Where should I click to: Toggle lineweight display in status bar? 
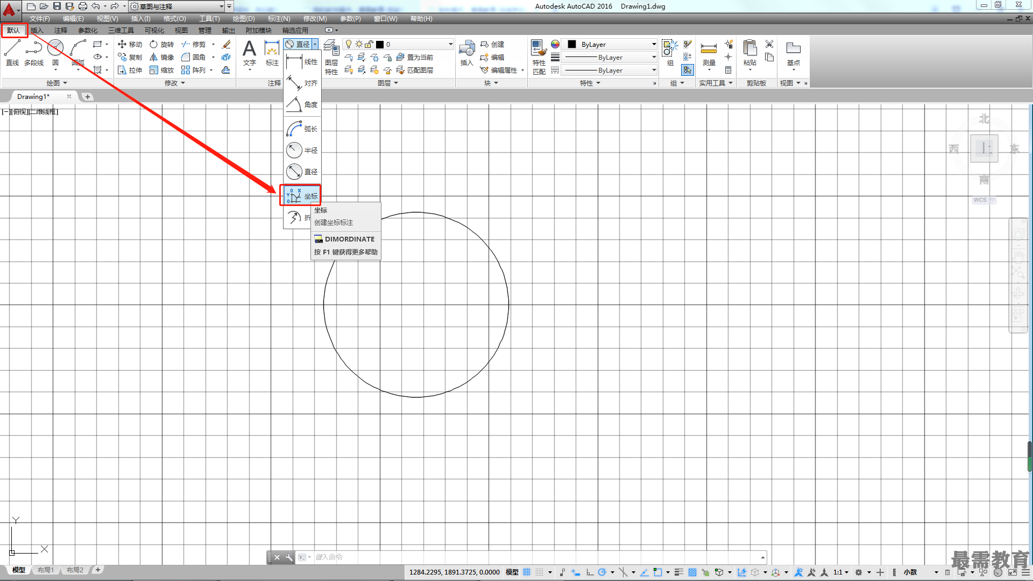[x=679, y=572]
